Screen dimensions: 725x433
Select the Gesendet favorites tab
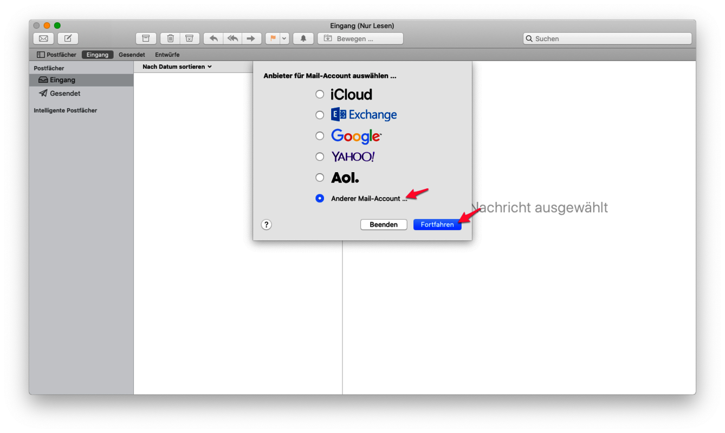[132, 55]
